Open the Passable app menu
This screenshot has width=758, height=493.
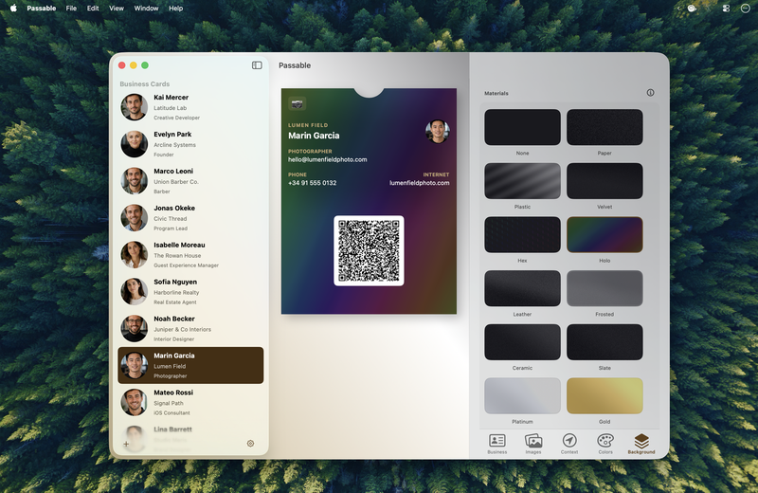(42, 9)
